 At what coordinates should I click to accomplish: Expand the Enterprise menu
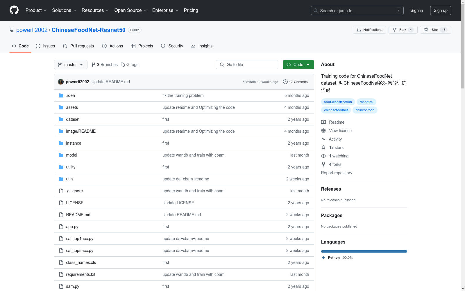pos(165,10)
